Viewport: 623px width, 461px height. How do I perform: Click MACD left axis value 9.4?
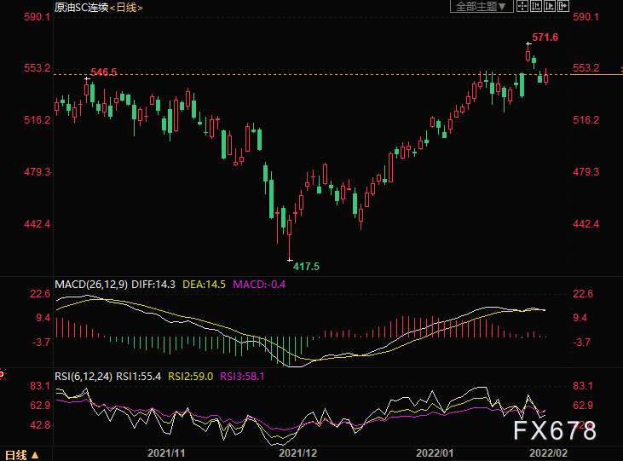point(43,318)
